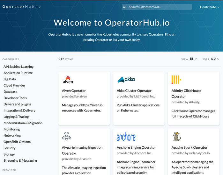Filter by Application Runtime category
The image size is (223, 175).
coord(18,73)
